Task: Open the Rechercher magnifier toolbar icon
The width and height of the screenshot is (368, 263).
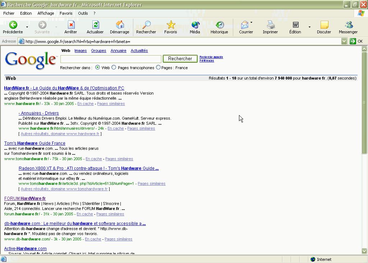Action: tap(146, 25)
